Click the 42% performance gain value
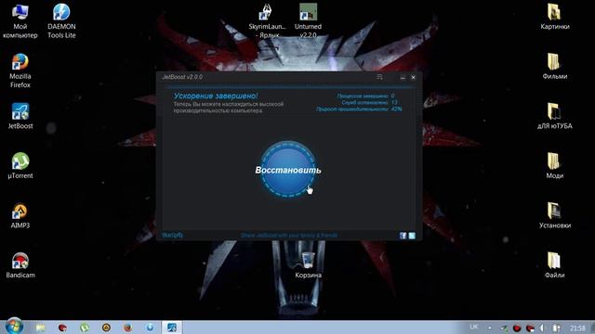 click(396, 109)
